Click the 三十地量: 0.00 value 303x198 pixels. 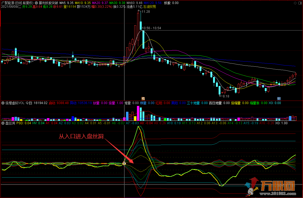tap(197, 103)
